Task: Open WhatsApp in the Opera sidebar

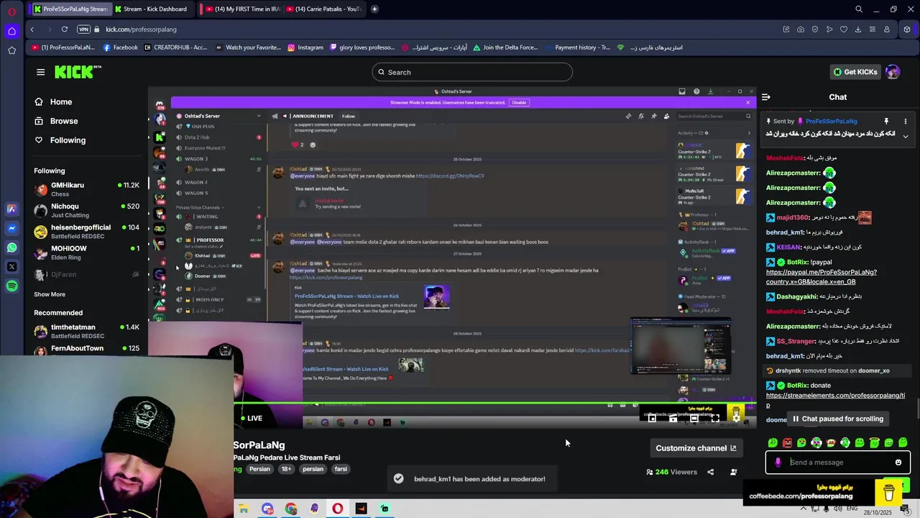Action: [x=11, y=247]
